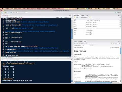Switch to the History tab
The image size is (122, 92).
(82, 15)
